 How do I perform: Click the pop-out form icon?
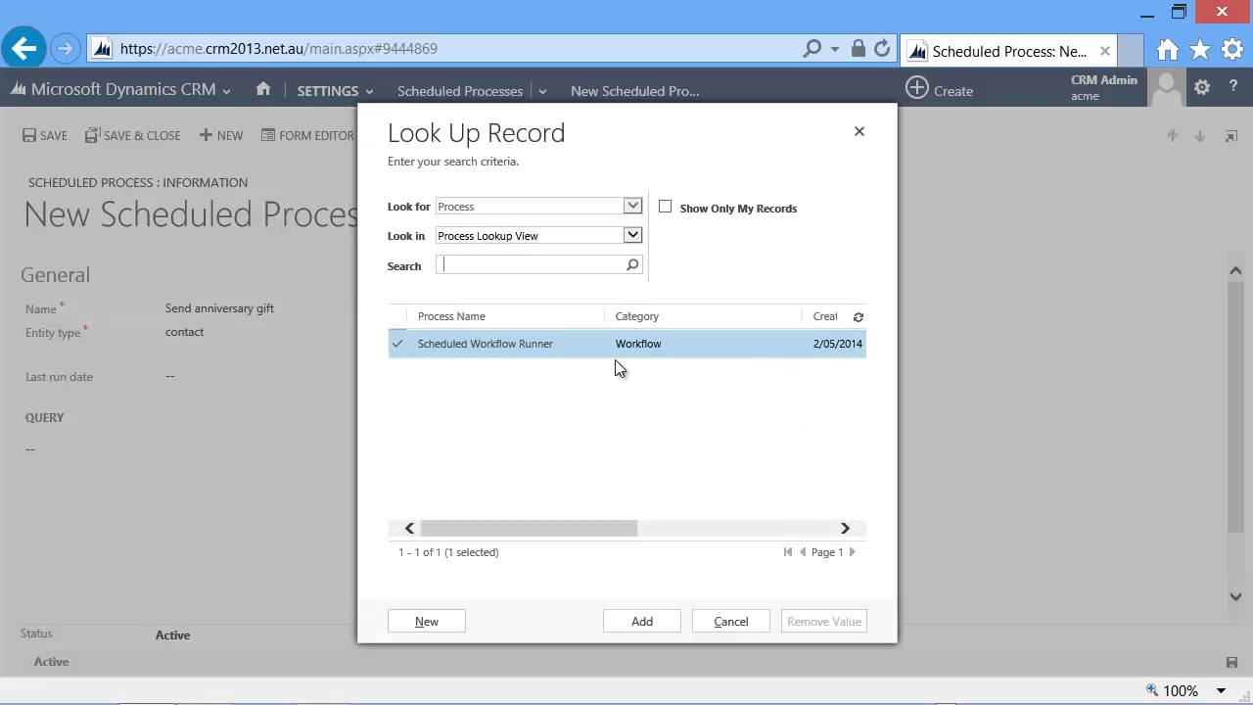coord(1231,136)
